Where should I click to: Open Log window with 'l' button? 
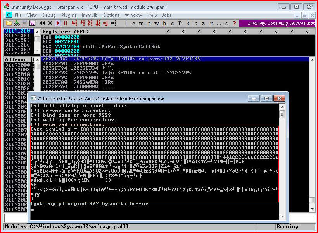[126, 23]
